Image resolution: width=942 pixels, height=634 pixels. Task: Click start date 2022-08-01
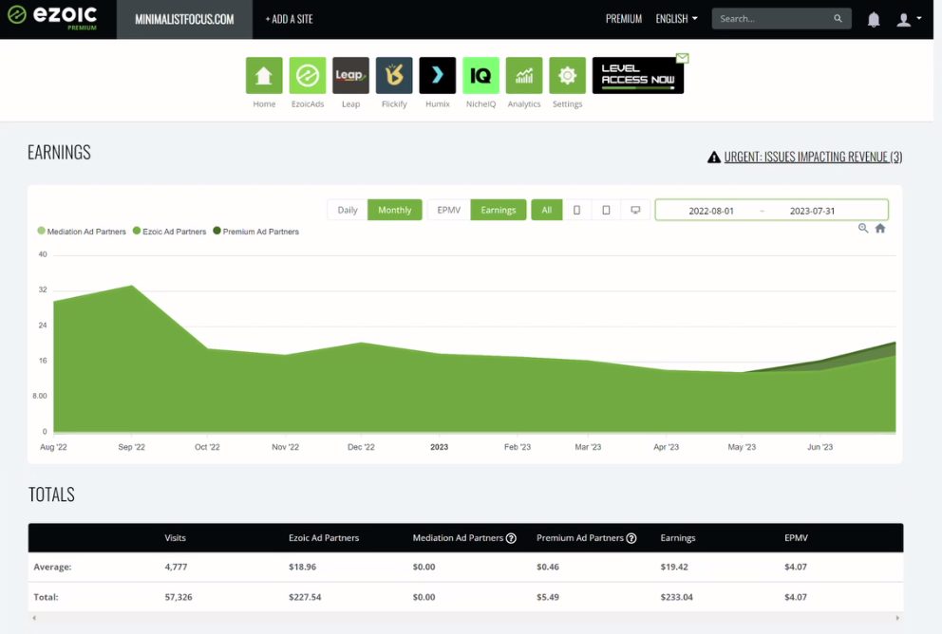coord(711,211)
